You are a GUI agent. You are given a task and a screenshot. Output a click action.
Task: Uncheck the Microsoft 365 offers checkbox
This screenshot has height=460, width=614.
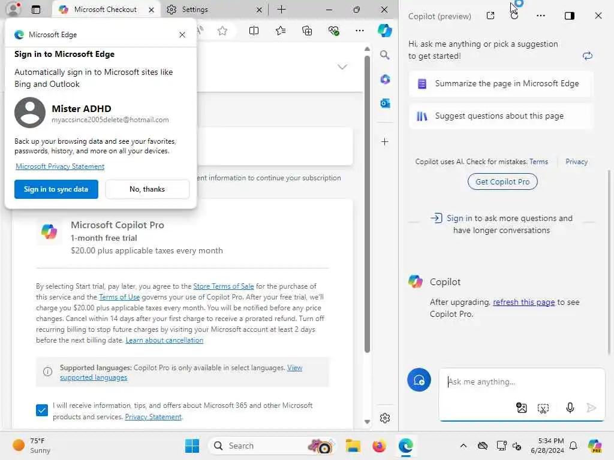[x=42, y=410]
